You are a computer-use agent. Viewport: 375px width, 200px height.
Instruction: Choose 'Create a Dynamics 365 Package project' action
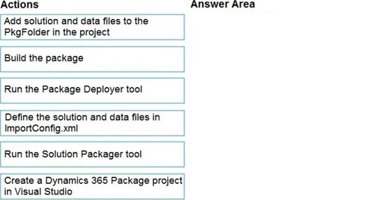[x=93, y=186]
